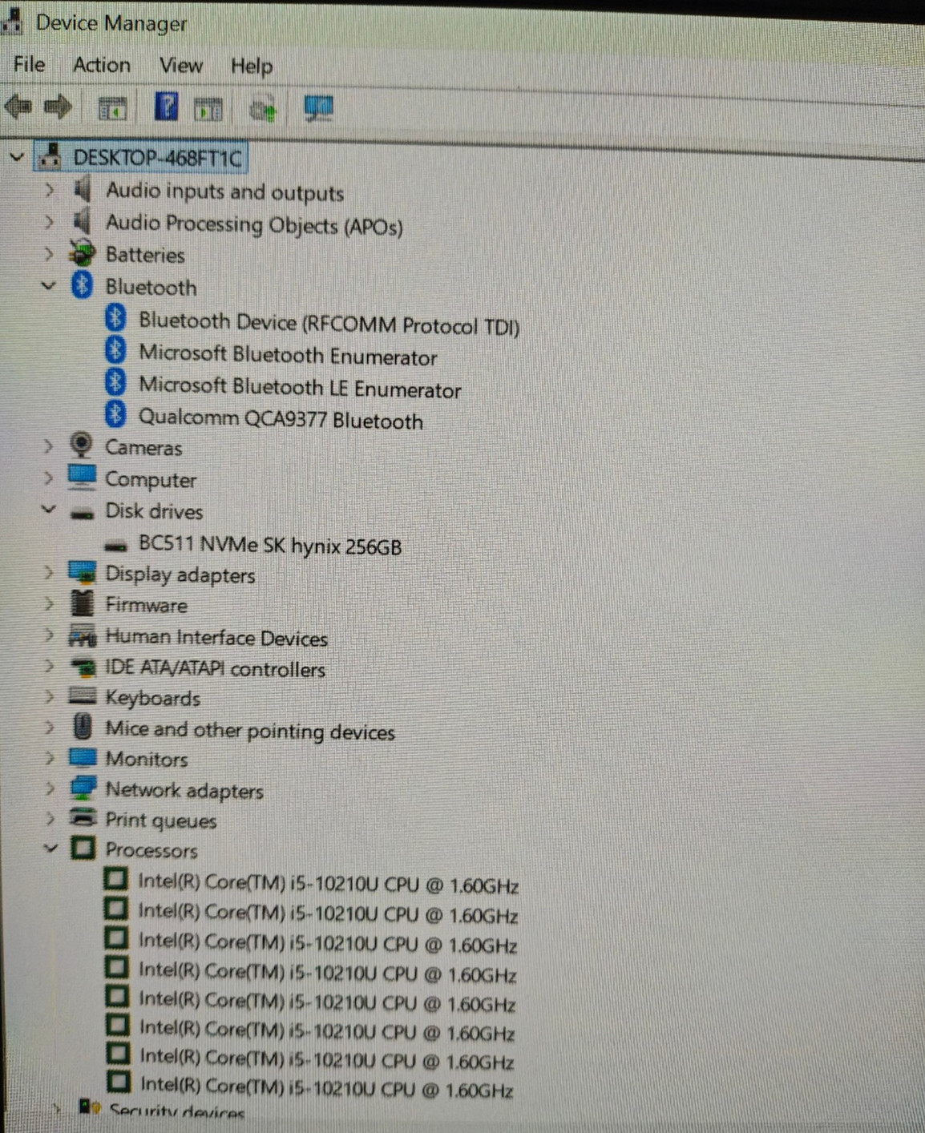Select the DESKTOP-468FT1C computer name
Viewport: 925px width, 1133px height.
pyautogui.click(x=157, y=157)
